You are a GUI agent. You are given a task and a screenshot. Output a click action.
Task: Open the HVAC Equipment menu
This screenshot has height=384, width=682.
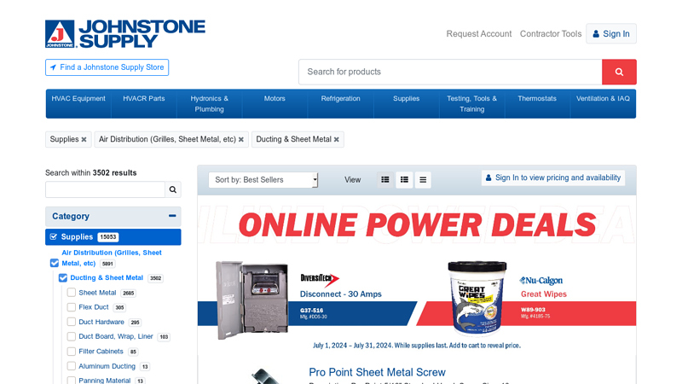[78, 103]
